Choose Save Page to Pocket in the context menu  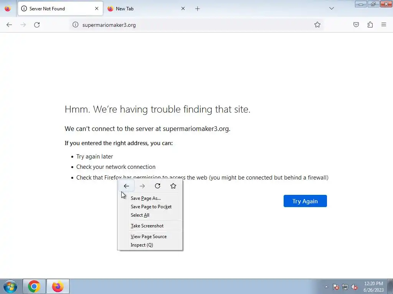tap(150, 207)
